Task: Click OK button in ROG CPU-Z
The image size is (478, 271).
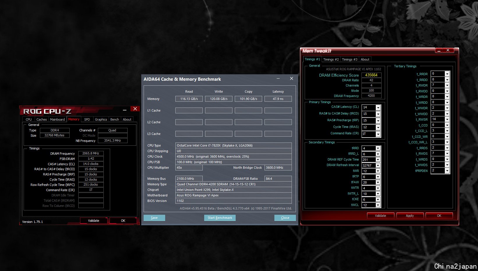Action: click(123, 221)
